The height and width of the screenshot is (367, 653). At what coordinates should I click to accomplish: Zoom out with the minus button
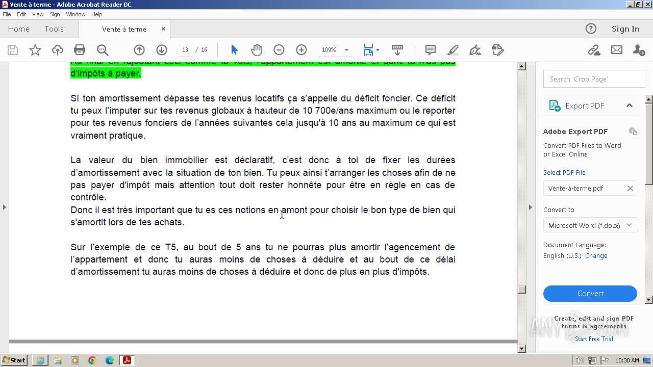tap(279, 50)
